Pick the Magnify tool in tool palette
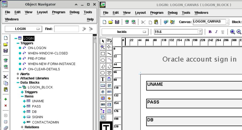This screenshot has width=242, height=130. [x=103, y=47]
